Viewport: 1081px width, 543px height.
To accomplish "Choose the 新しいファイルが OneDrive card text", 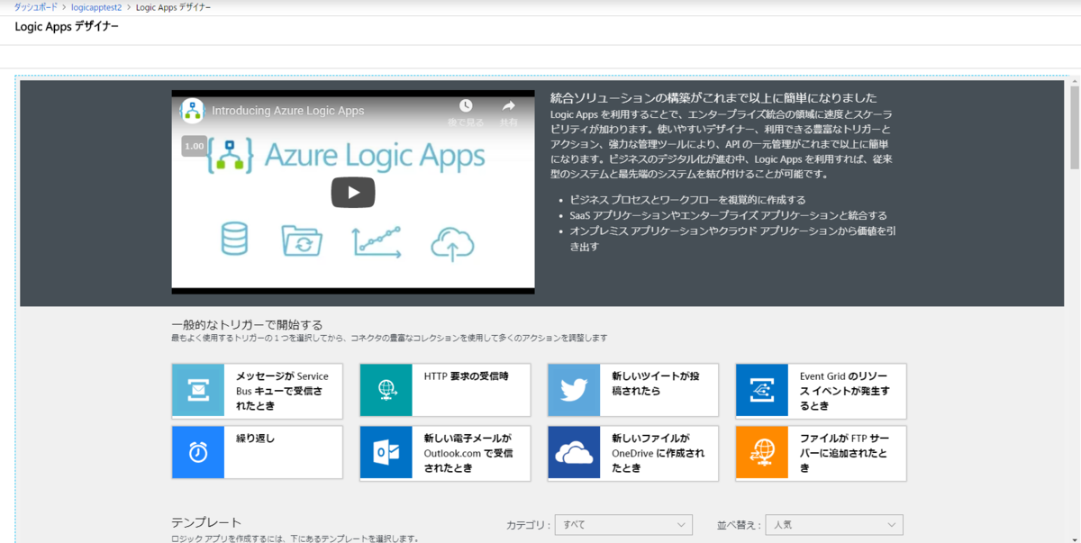I will pos(658,453).
